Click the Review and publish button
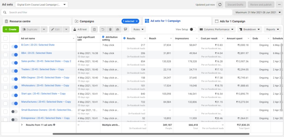This screenshot has width=284, height=137. 261,5
